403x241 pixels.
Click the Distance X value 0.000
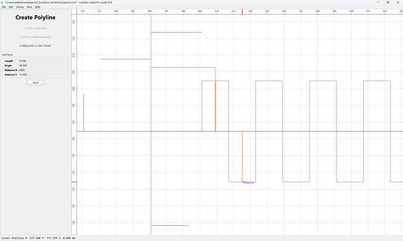[x=22, y=70]
